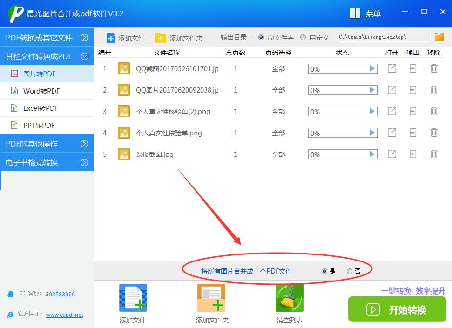452x328 pixels.
Task: Expand the 电子书格式转换 section
Action: 47,162
